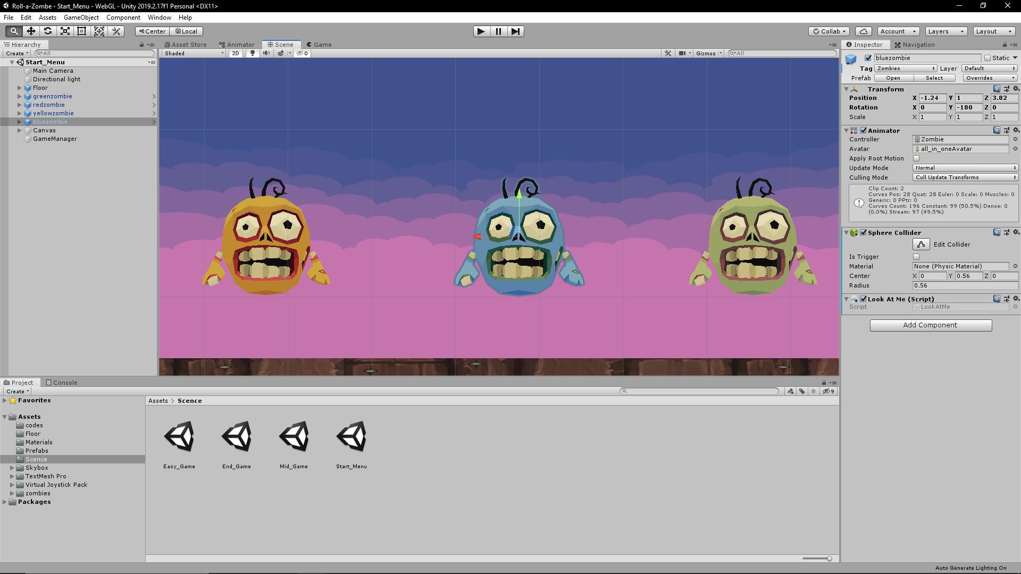Disable the Animator component checkbox
This screenshot has height=574, width=1021.
pyautogui.click(x=863, y=130)
